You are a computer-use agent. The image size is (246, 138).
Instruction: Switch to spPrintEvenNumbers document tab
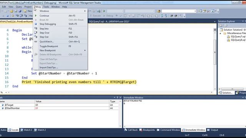[16, 21]
